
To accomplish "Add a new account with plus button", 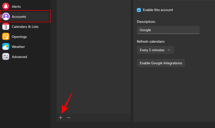I will [x=61, y=118].
